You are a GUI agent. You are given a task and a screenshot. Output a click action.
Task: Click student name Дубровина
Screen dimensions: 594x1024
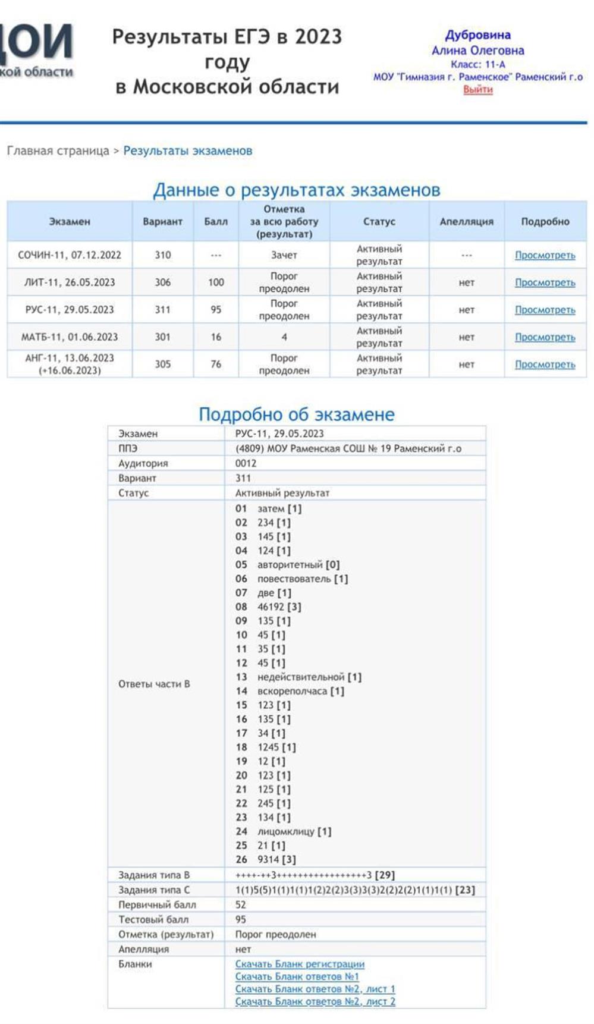pos(478,35)
